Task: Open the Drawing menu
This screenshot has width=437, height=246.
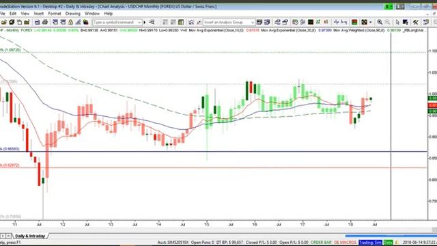Action: [x=73, y=14]
